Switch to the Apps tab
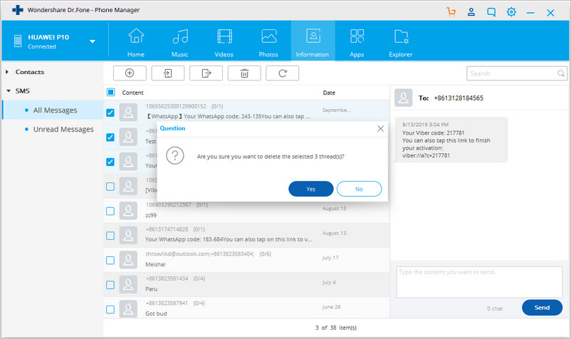571x339 pixels. point(357,41)
